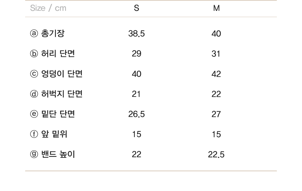Viewport: 302px width, 191px height.
Task: Click the circled ⓐ marker beside 총기장
Action: (x=34, y=33)
